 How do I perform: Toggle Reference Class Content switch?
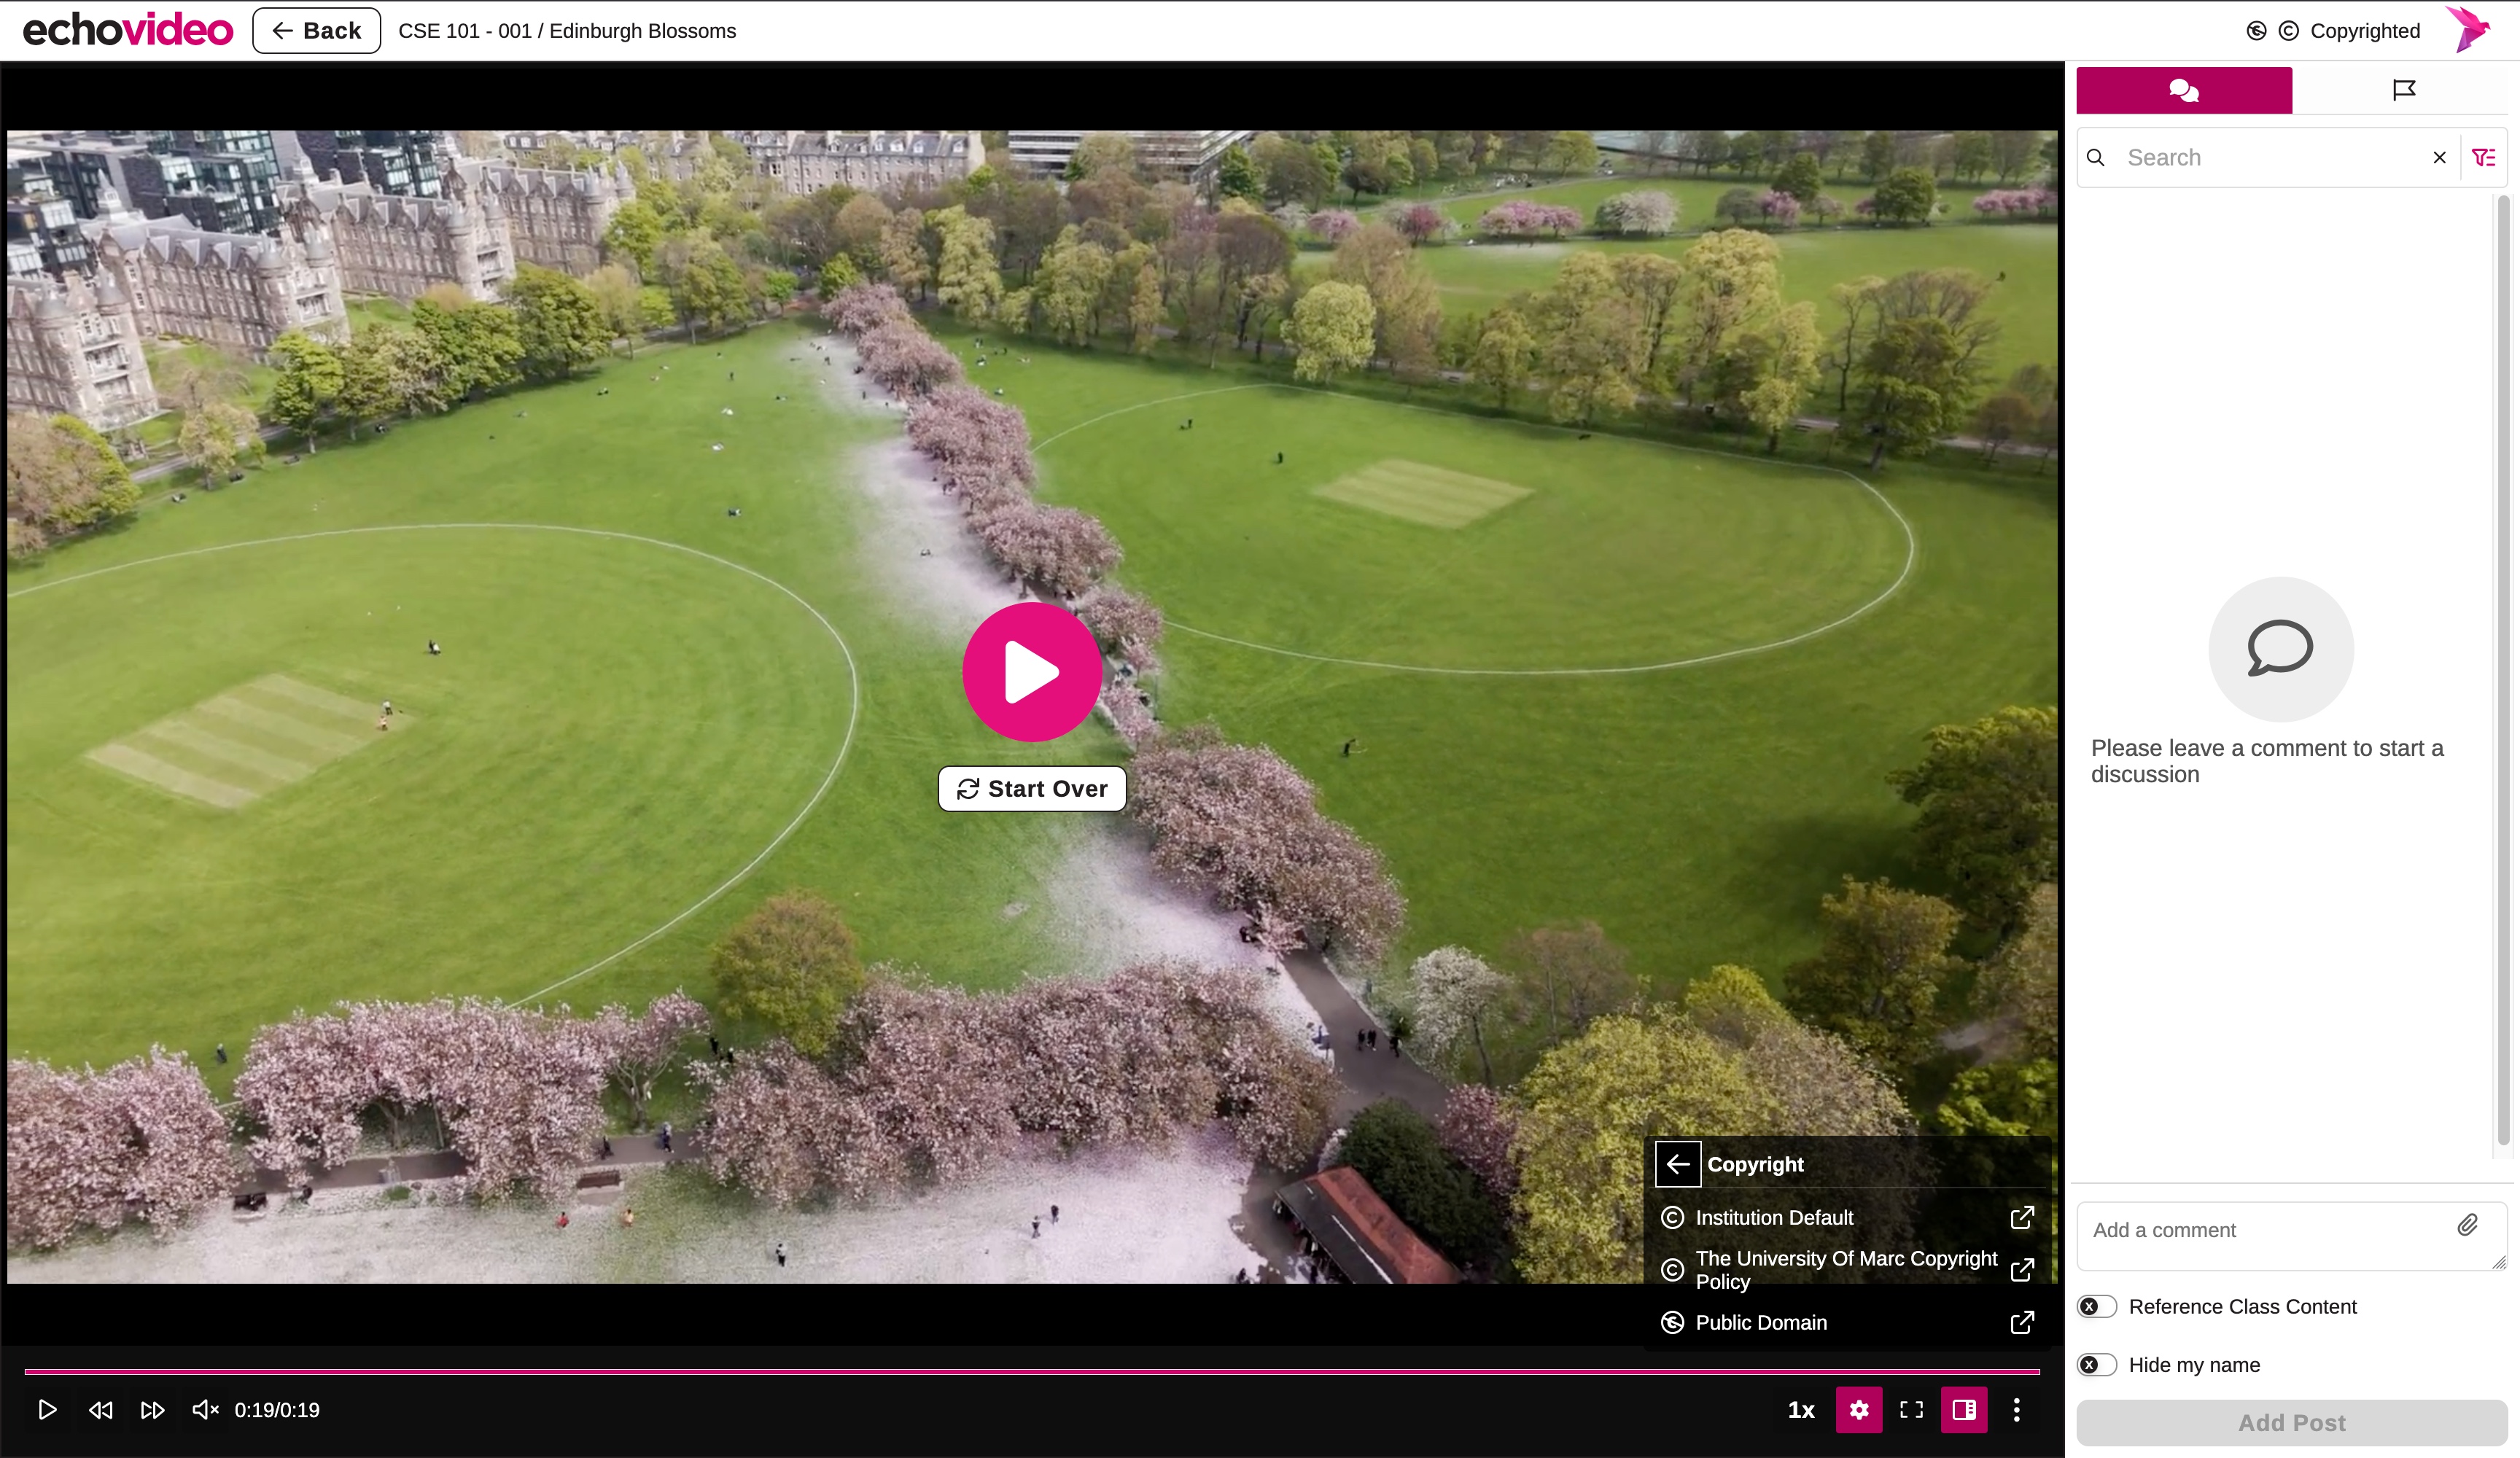pyautogui.click(x=2098, y=1307)
